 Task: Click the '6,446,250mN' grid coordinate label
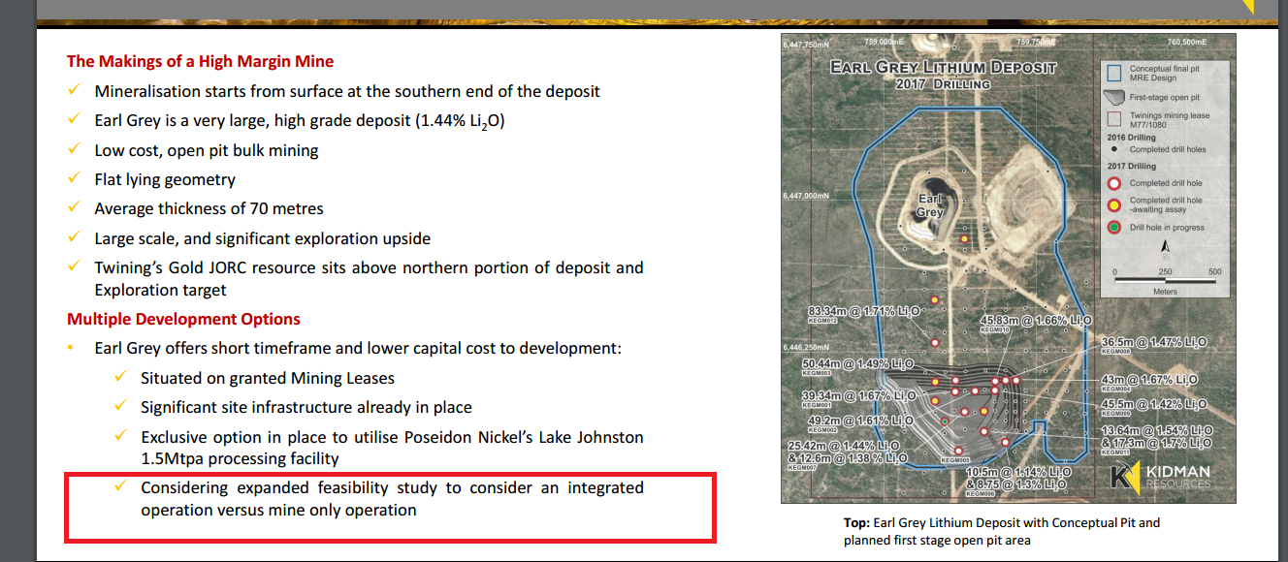pyautogui.click(x=806, y=348)
